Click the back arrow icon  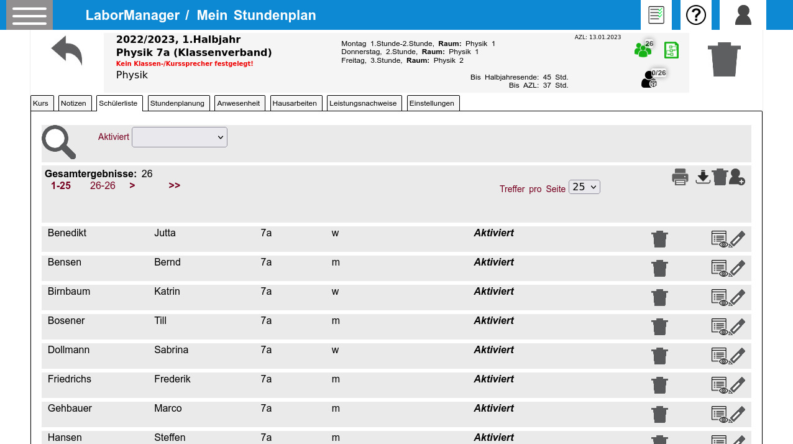tap(67, 50)
